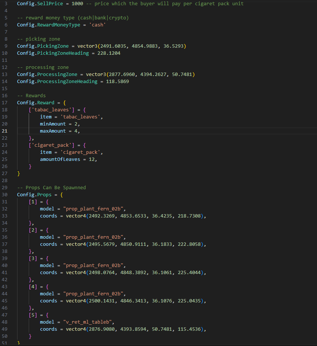Place cursor on maxAmount value 4
Image resolution: width=317 pixels, height=346 pixels.
click(77, 131)
